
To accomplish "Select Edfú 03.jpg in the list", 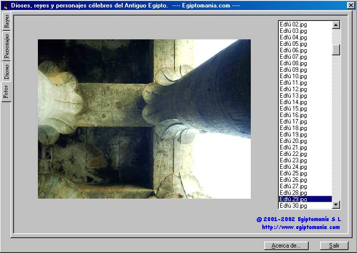I will pos(305,30).
